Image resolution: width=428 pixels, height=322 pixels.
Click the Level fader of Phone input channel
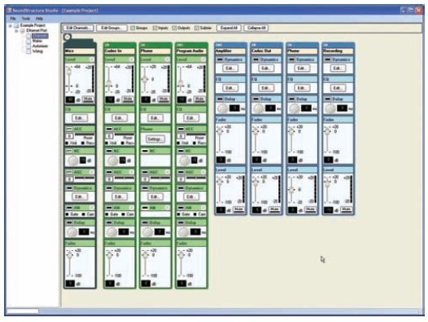point(145,79)
